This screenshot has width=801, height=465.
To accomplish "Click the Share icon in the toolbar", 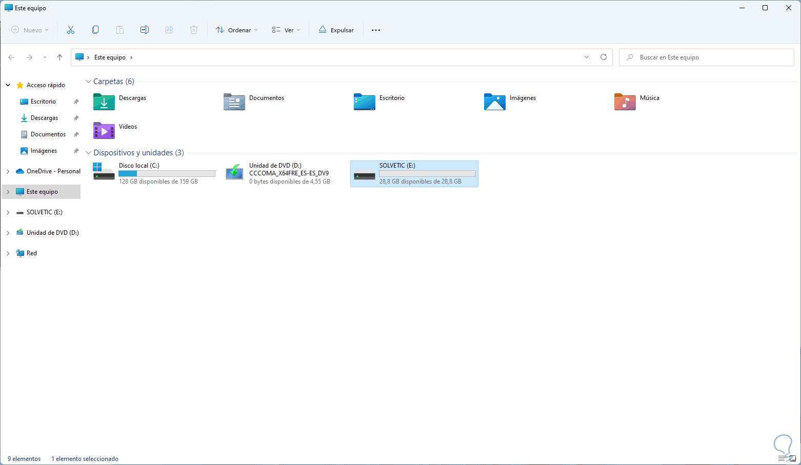I will click(169, 30).
